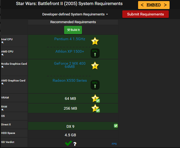Click the green Build It button
Screen dimensions: 180x148
point(73,30)
